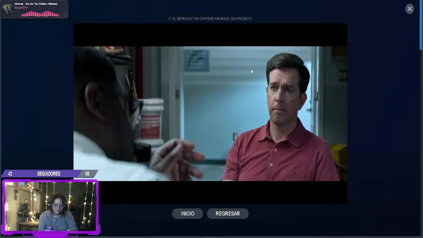Click the pink audio visualizer bars
423x238 pixels.
(x=40, y=14)
